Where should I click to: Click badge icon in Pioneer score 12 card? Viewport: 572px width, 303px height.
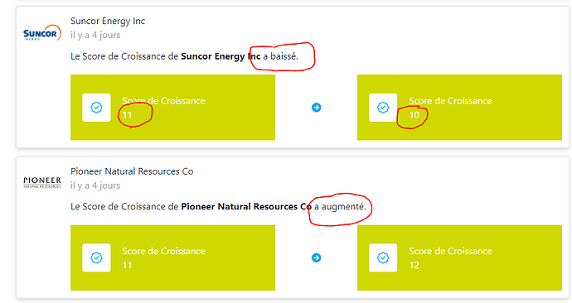(383, 257)
